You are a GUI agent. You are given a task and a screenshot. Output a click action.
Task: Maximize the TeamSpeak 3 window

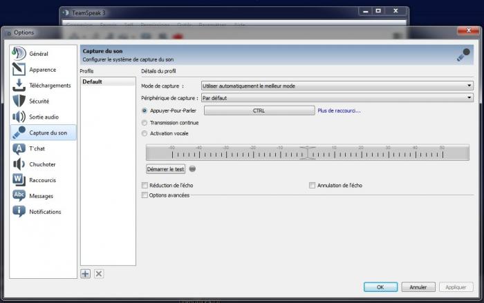pyautogui.click(x=378, y=11)
